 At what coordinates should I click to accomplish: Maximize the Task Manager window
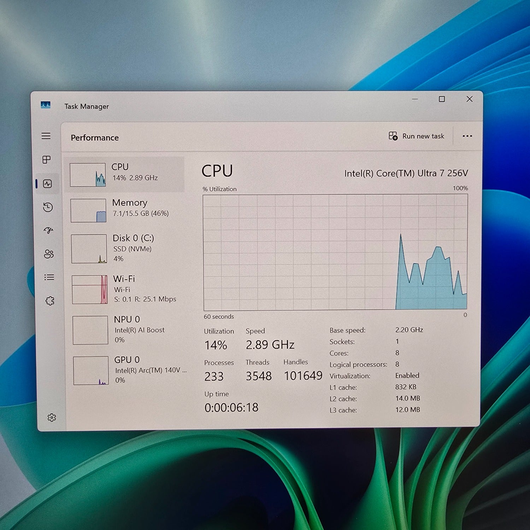point(442,99)
